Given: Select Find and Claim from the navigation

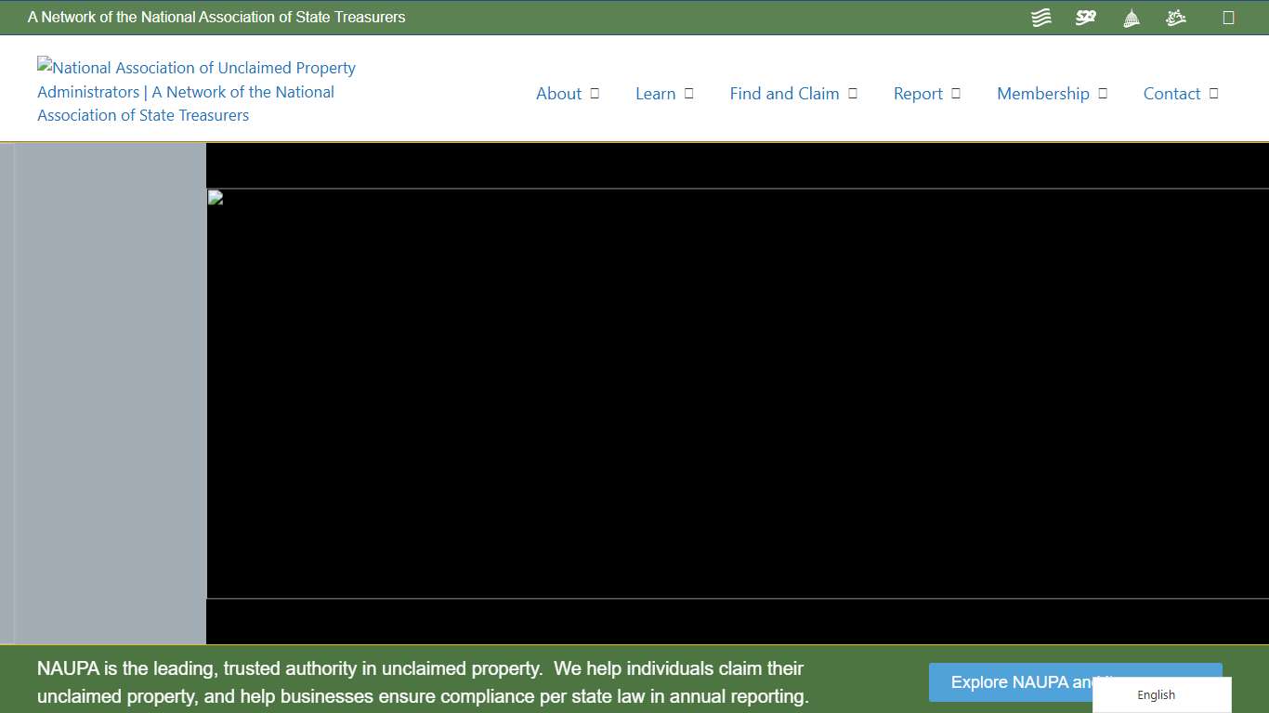Looking at the screenshot, I should [784, 93].
